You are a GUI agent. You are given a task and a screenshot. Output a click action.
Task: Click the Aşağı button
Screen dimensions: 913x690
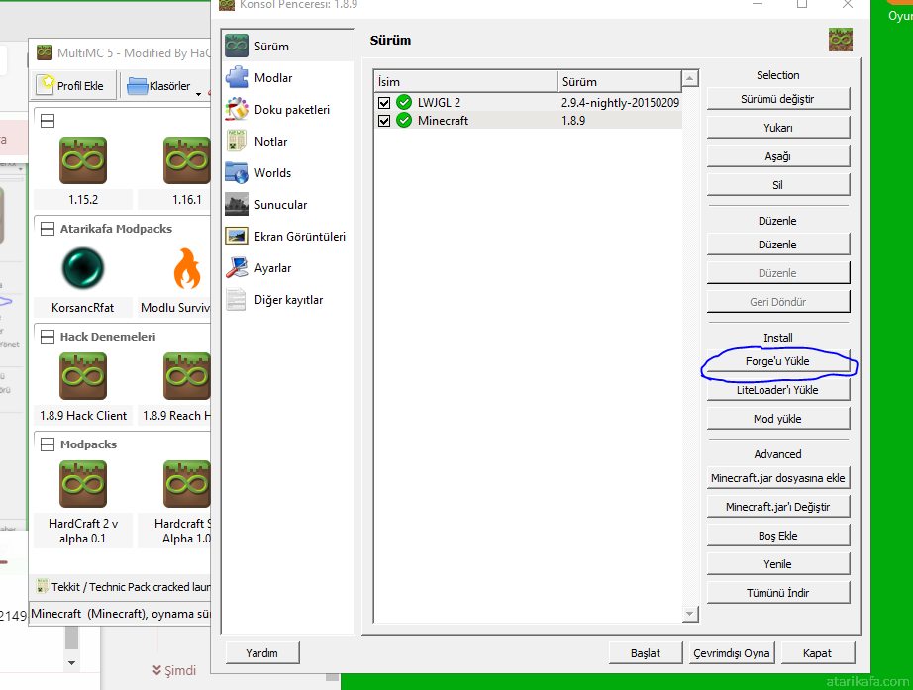pos(778,156)
